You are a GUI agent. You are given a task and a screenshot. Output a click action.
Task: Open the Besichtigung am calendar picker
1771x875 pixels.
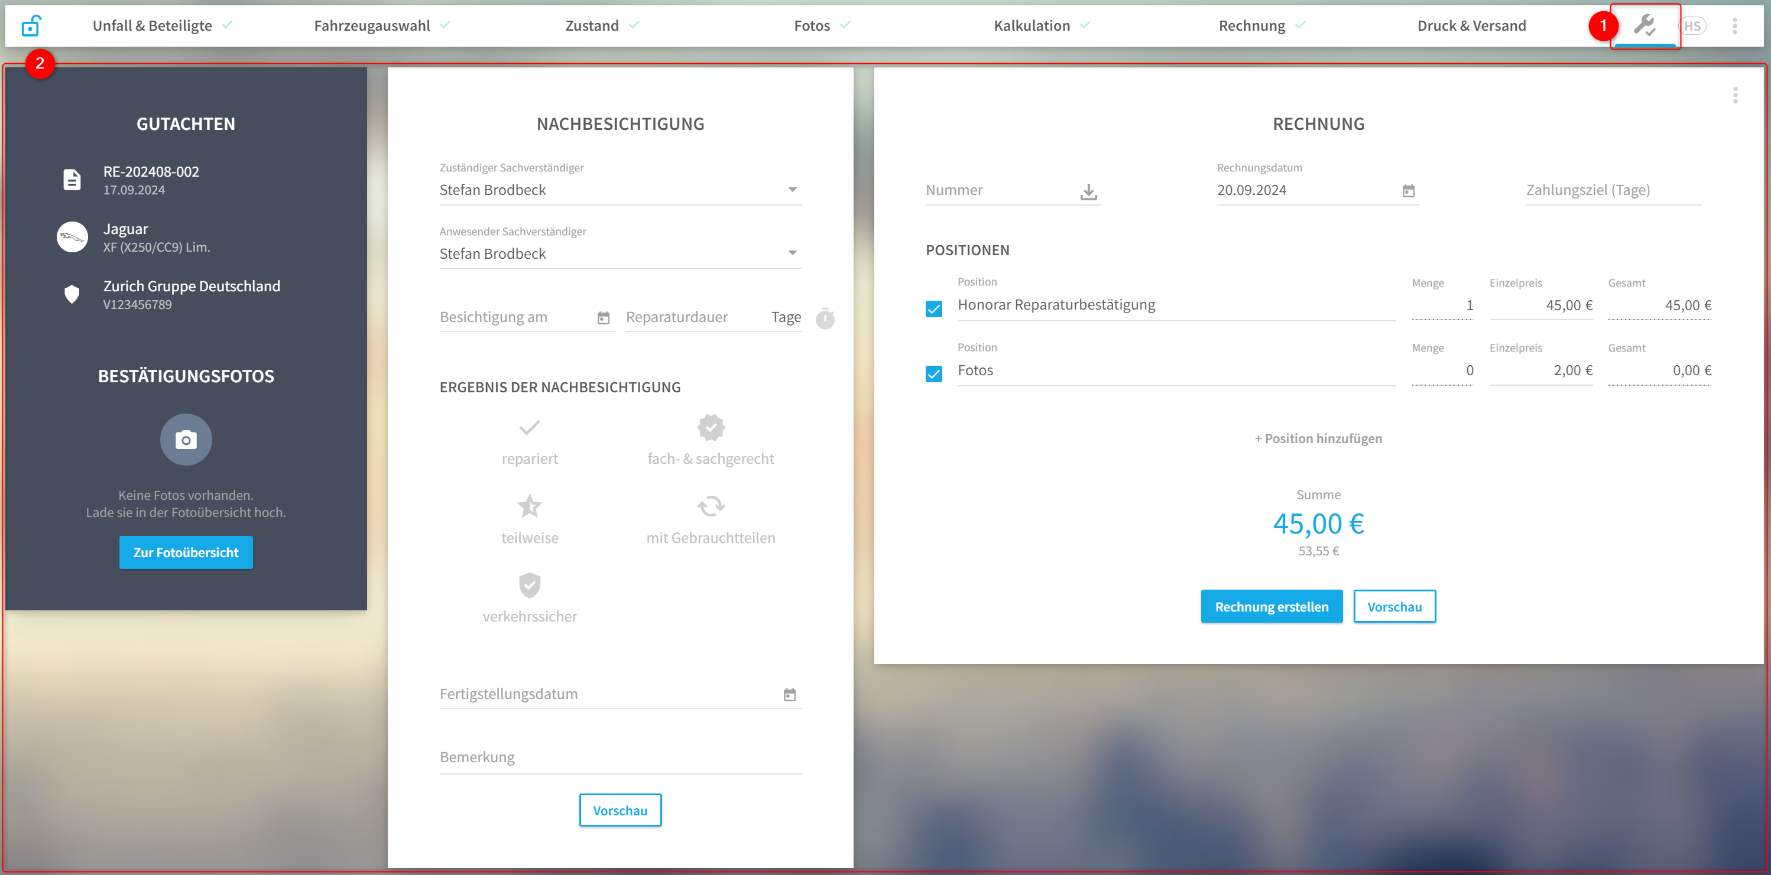pos(603,318)
